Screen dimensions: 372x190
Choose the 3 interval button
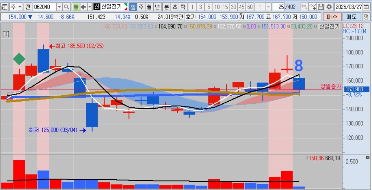click(x=201, y=7)
